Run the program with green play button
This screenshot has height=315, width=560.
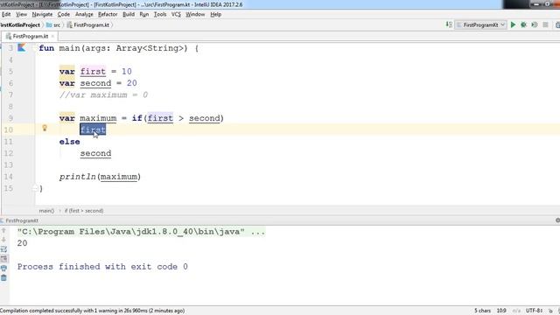point(513,24)
